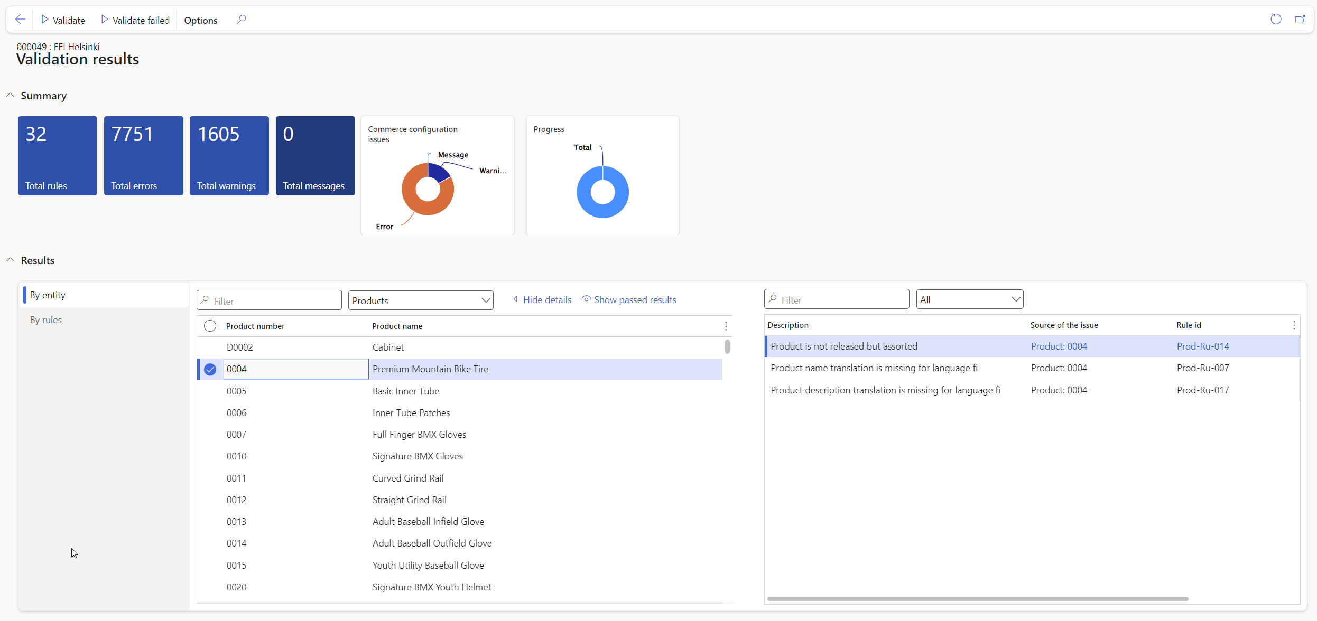Toggle the select-all radio in product header

click(x=210, y=326)
